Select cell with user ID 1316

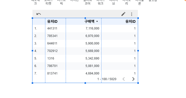(51, 58)
